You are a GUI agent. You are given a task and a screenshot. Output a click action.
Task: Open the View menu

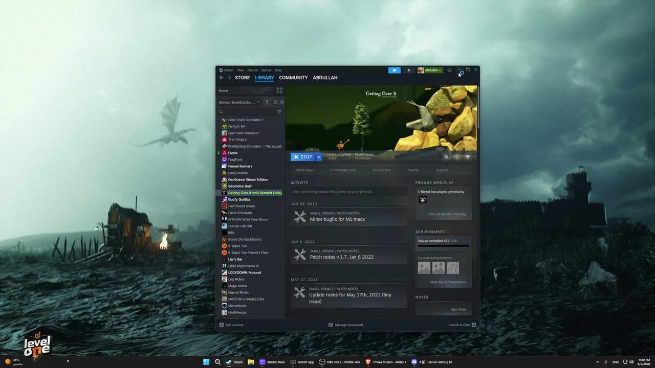point(240,70)
